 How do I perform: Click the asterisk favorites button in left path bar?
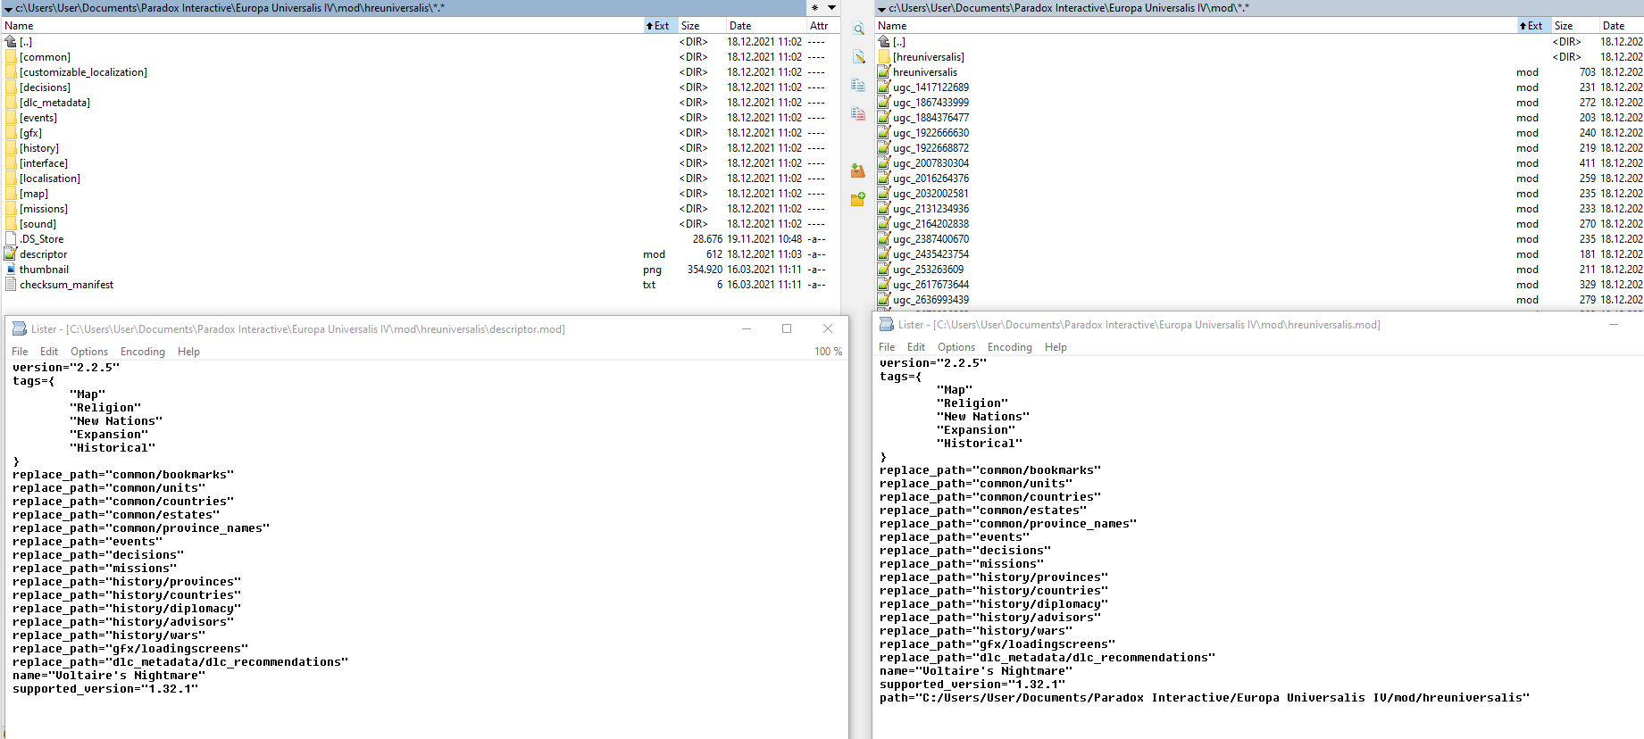pyautogui.click(x=814, y=8)
